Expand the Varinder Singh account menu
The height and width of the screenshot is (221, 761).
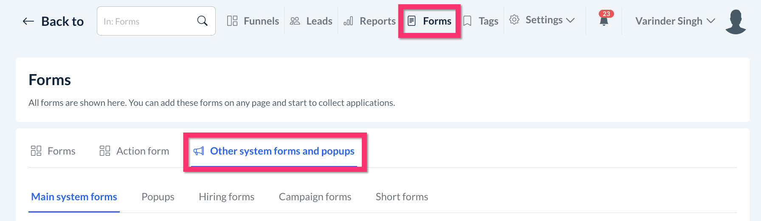(x=675, y=21)
